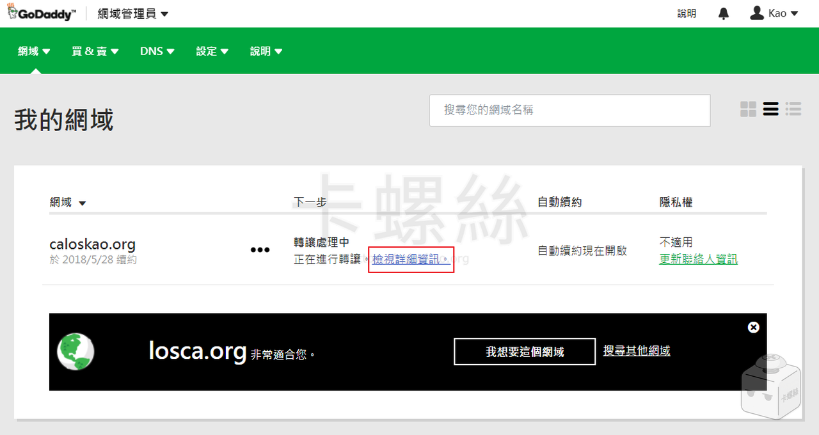Click the globe icon in banner
Screen dimensions: 819x435
(76, 351)
